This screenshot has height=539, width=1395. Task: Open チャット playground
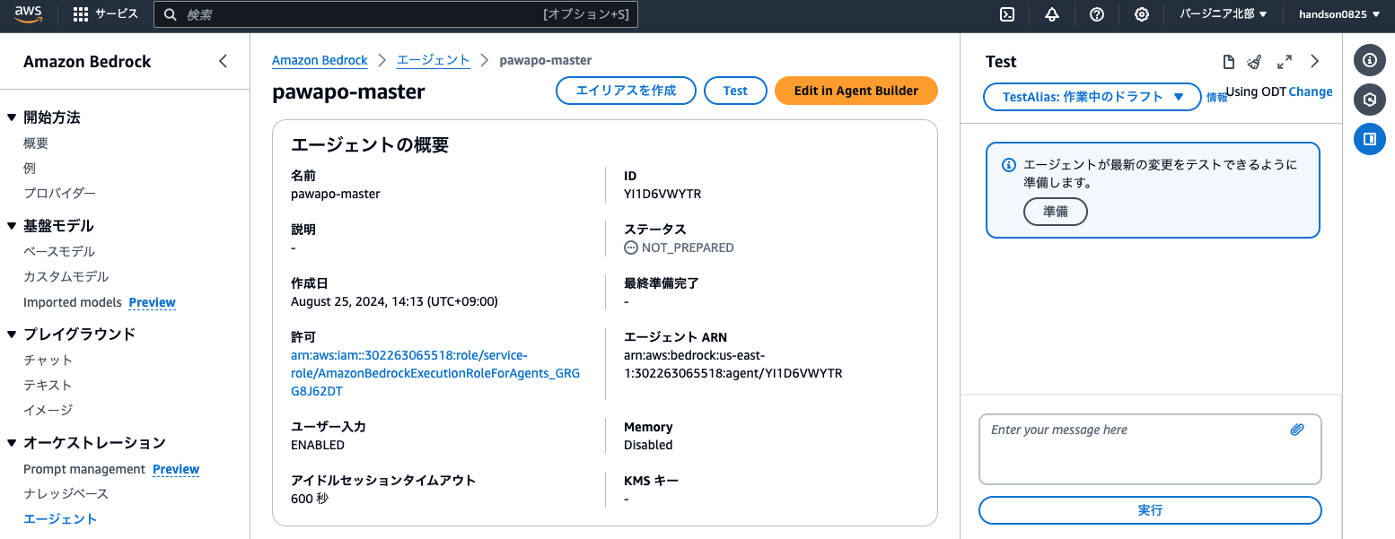48,361
